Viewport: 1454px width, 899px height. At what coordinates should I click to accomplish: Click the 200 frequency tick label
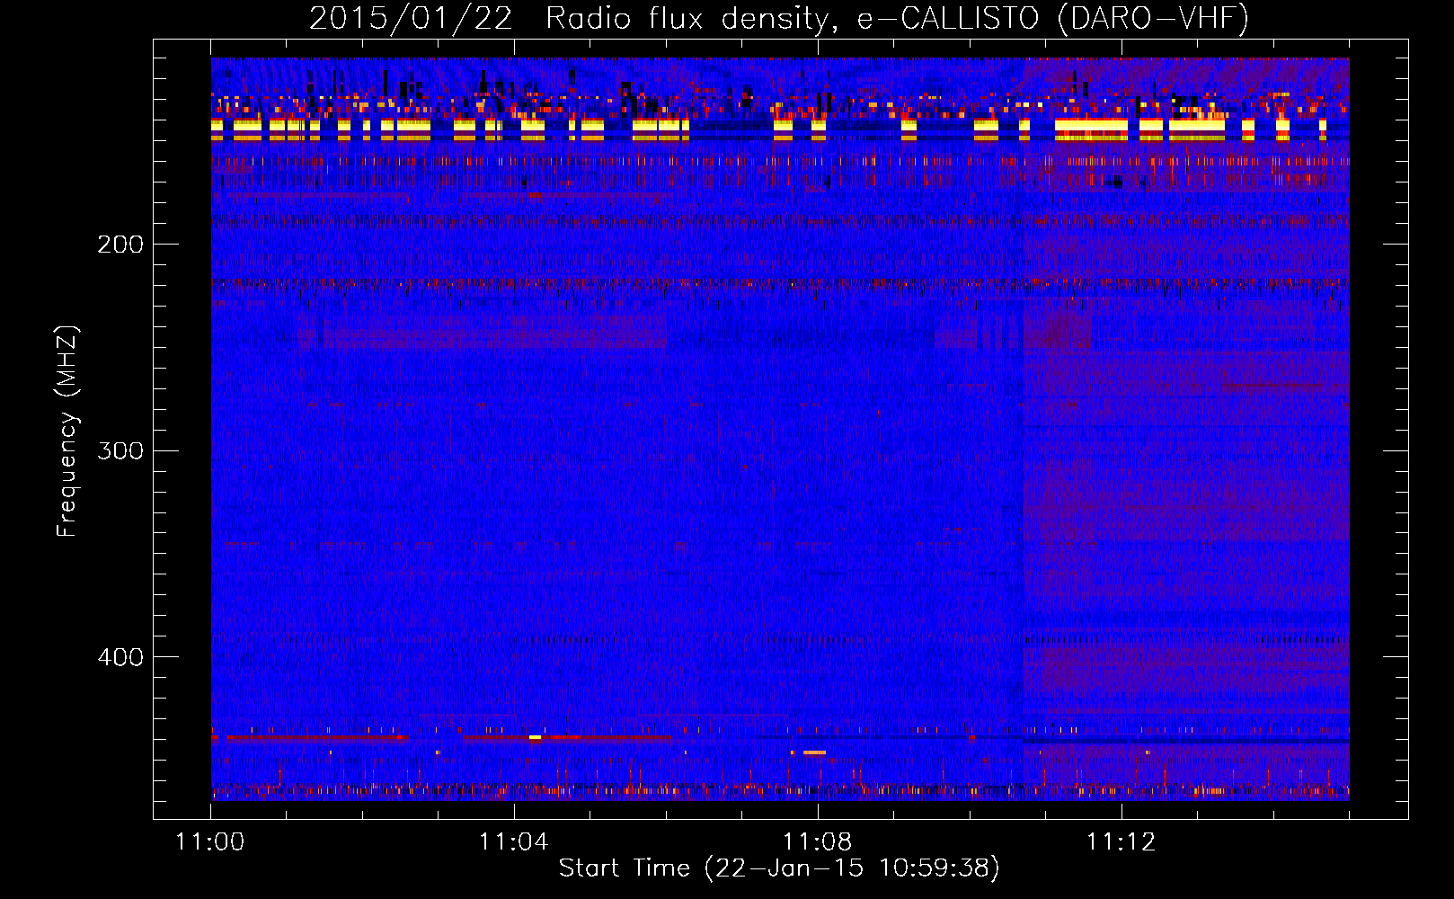coord(120,245)
